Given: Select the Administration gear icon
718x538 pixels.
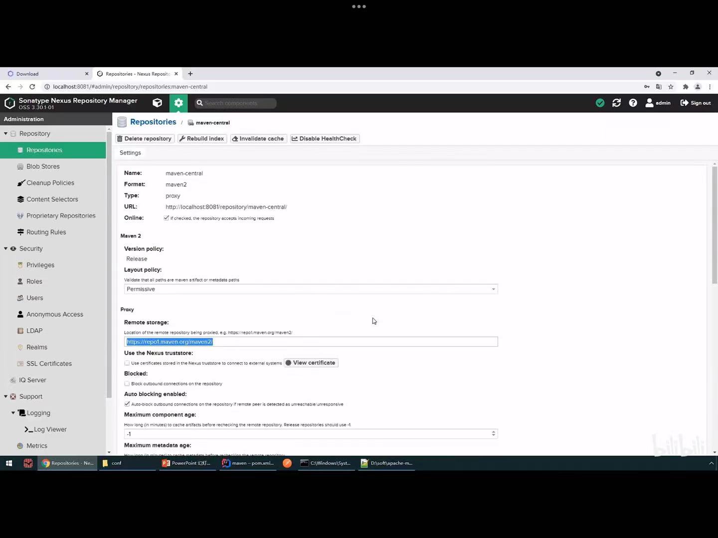Looking at the screenshot, I should click(179, 103).
